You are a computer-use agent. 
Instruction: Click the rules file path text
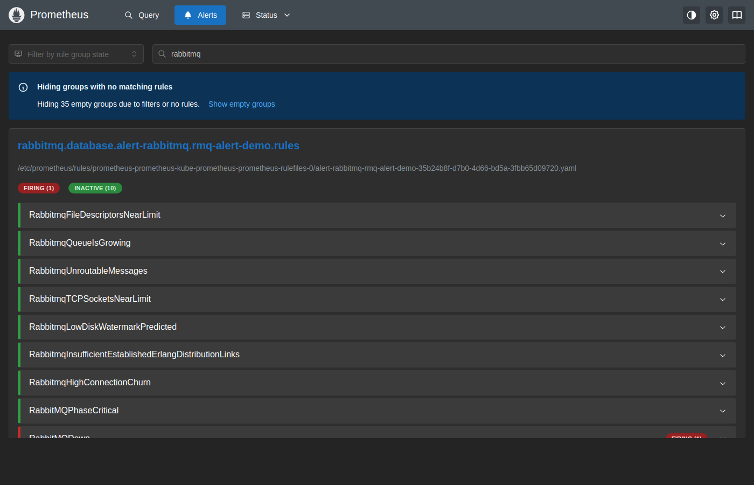pyautogui.click(x=297, y=168)
